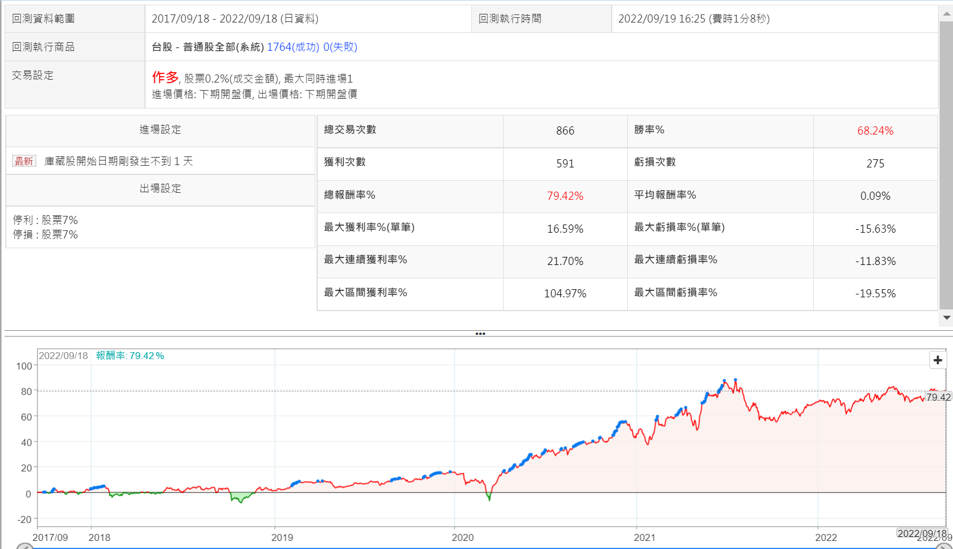This screenshot has width=953, height=549.
Task: Click the plus zoom icon on chart
Action: click(x=937, y=360)
